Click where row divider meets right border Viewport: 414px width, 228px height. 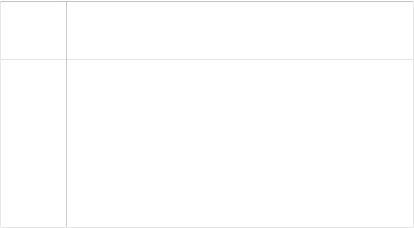[413, 60]
